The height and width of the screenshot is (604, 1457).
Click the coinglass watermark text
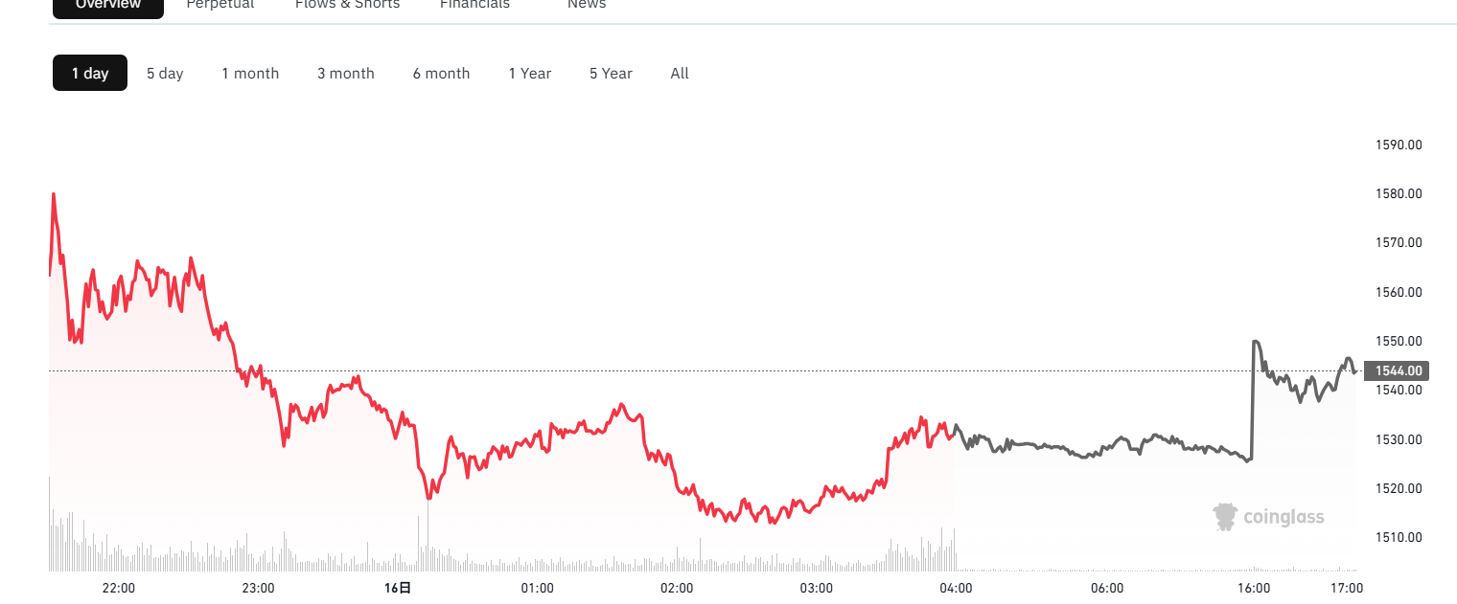pos(1284,517)
